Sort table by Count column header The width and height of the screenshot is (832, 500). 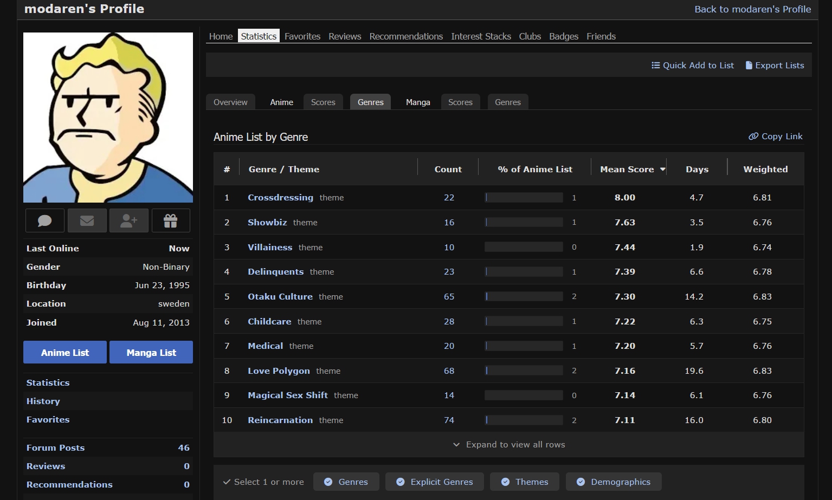[448, 170]
